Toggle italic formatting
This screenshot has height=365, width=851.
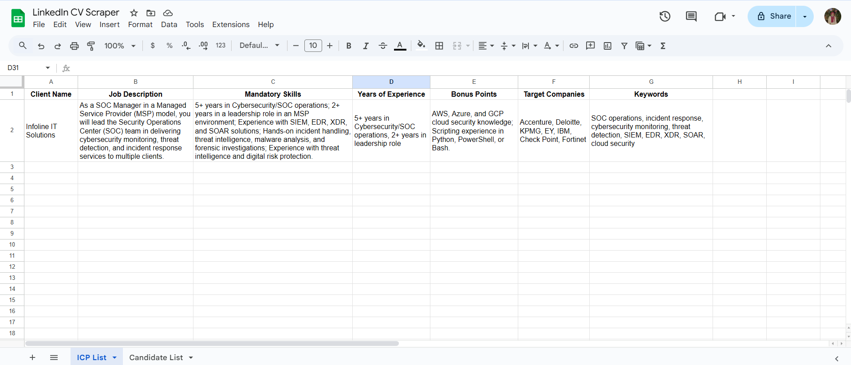(x=366, y=46)
